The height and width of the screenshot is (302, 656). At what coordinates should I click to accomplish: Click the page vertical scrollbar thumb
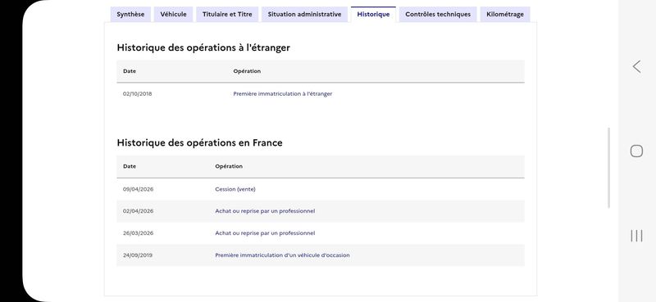[608, 168]
